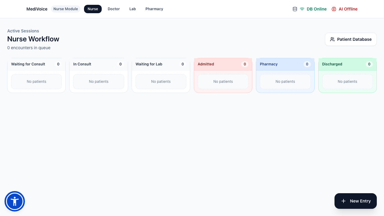384x216 pixels.
Task: Select the Nurse tab
Action: tap(93, 9)
